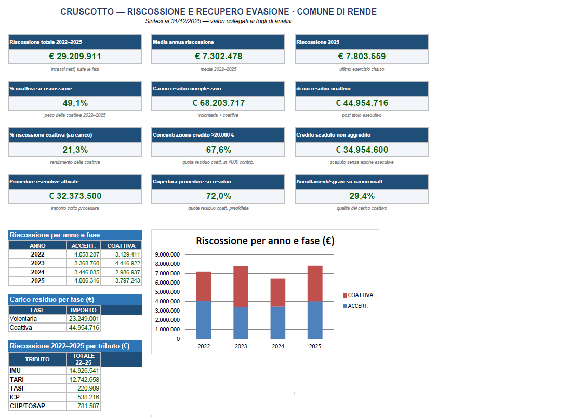Click the Volontaria row label

[37, 319]
